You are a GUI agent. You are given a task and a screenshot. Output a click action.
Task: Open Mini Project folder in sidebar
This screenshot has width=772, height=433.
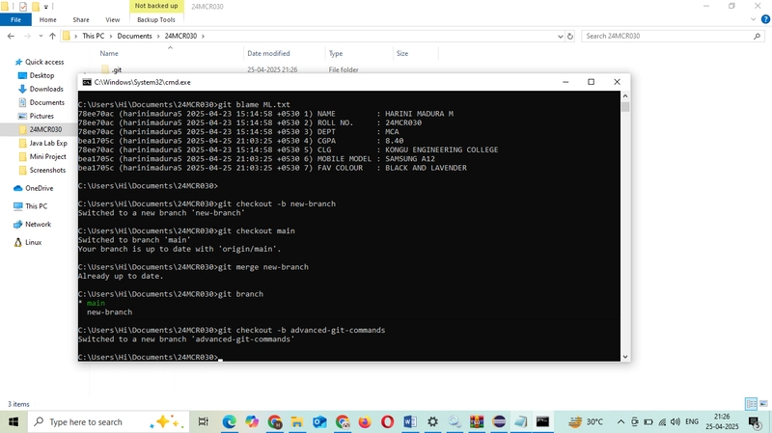pyautogui.click(x=42, y=156)
